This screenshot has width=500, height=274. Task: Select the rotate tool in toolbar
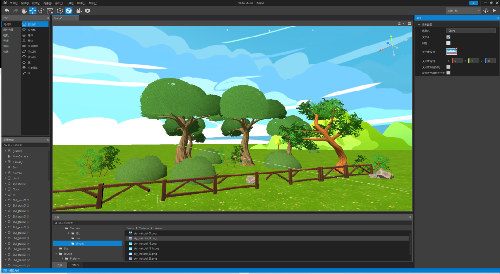[x=41, y=10]
